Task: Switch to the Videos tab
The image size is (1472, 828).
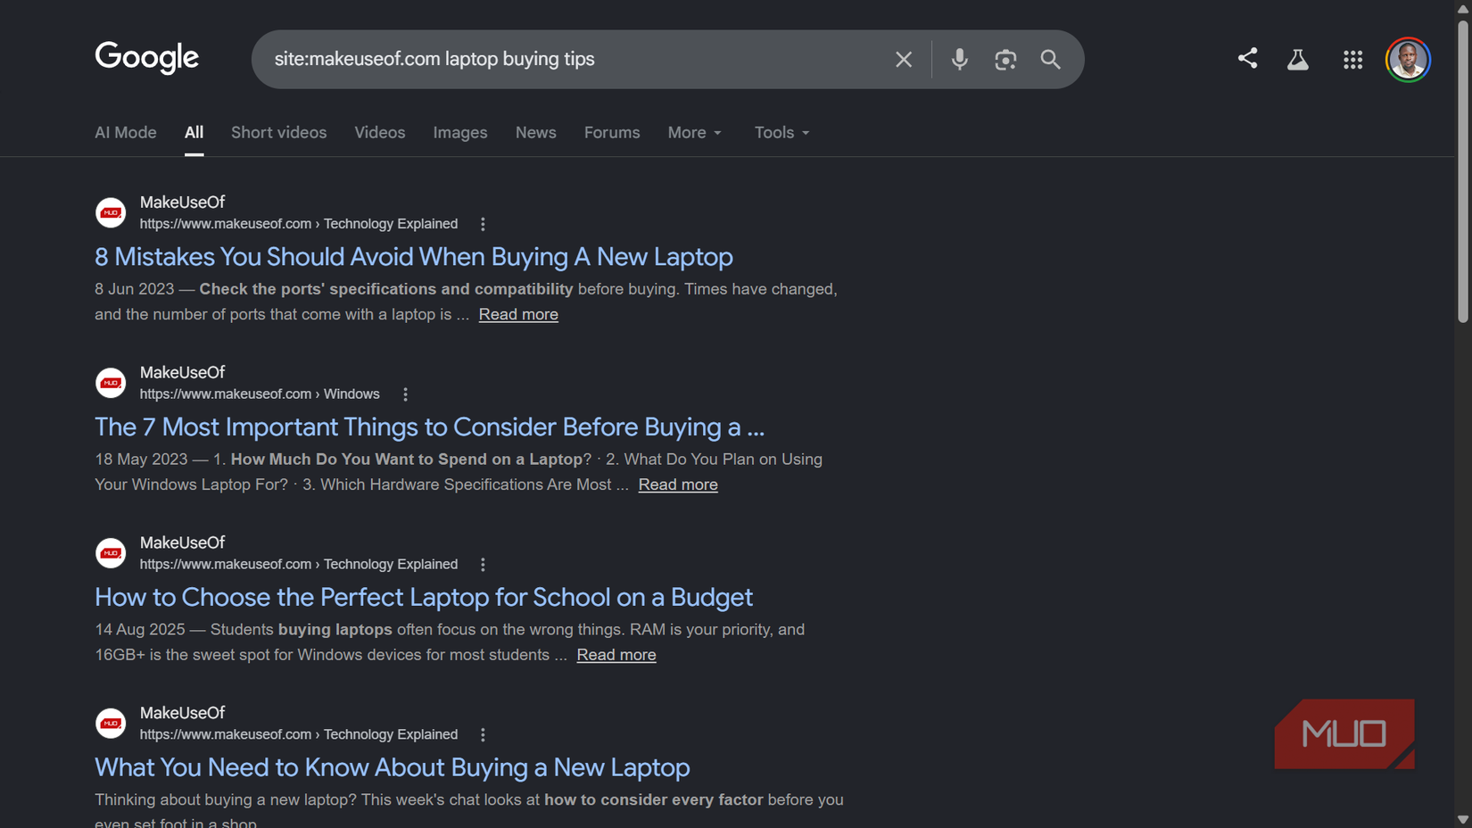Action: coord(380,132)
